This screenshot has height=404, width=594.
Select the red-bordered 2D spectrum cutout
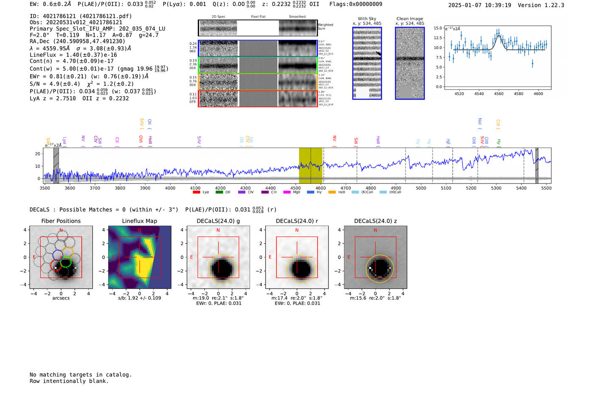click(258, 98)
